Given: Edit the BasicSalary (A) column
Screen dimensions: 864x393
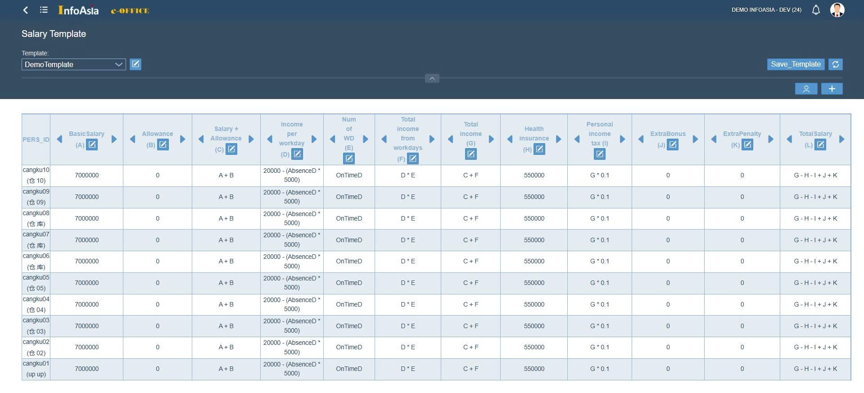Looking at the screenshot, I should (92, 145).
